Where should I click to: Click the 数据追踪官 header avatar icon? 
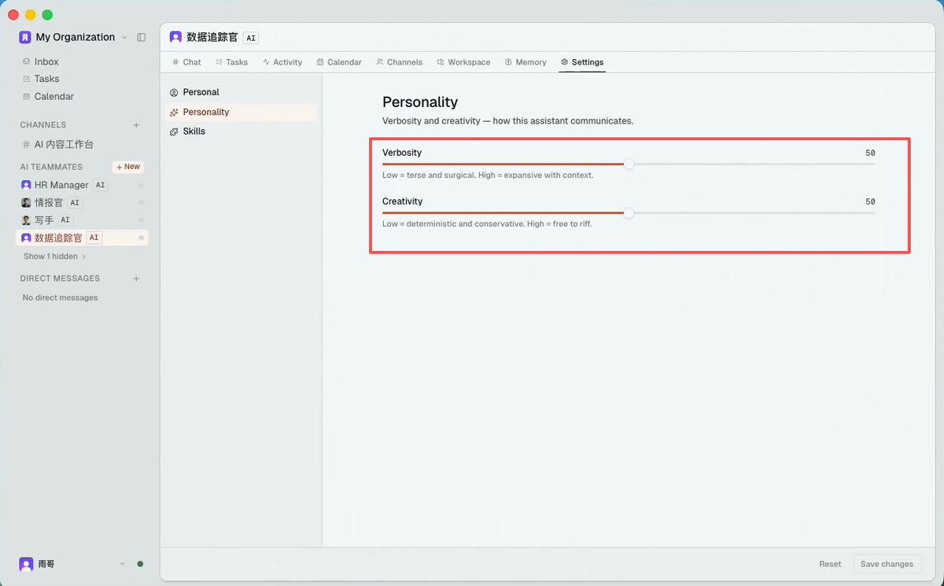pyautogui.click(x=175, y=37)
